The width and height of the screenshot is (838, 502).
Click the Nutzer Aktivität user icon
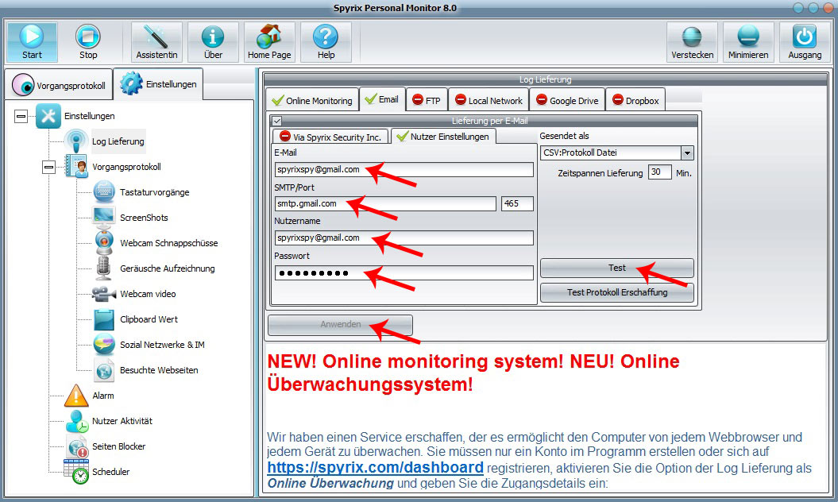click(x=77, y=421)
